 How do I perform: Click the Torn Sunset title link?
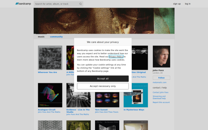(101, 110)
